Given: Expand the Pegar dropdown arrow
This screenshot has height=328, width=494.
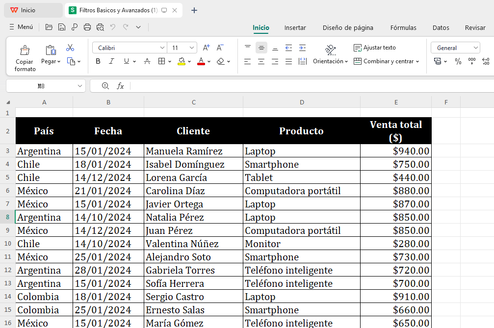Looking at the screenshot, I should 59,61.
